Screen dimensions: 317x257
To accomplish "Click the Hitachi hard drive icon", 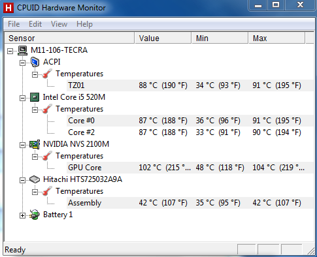I will [x=35, y=179].
